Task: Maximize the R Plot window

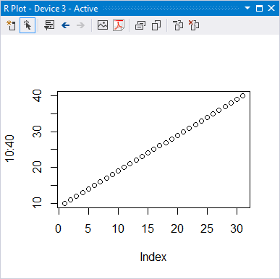Action: [x=259, y=8]
